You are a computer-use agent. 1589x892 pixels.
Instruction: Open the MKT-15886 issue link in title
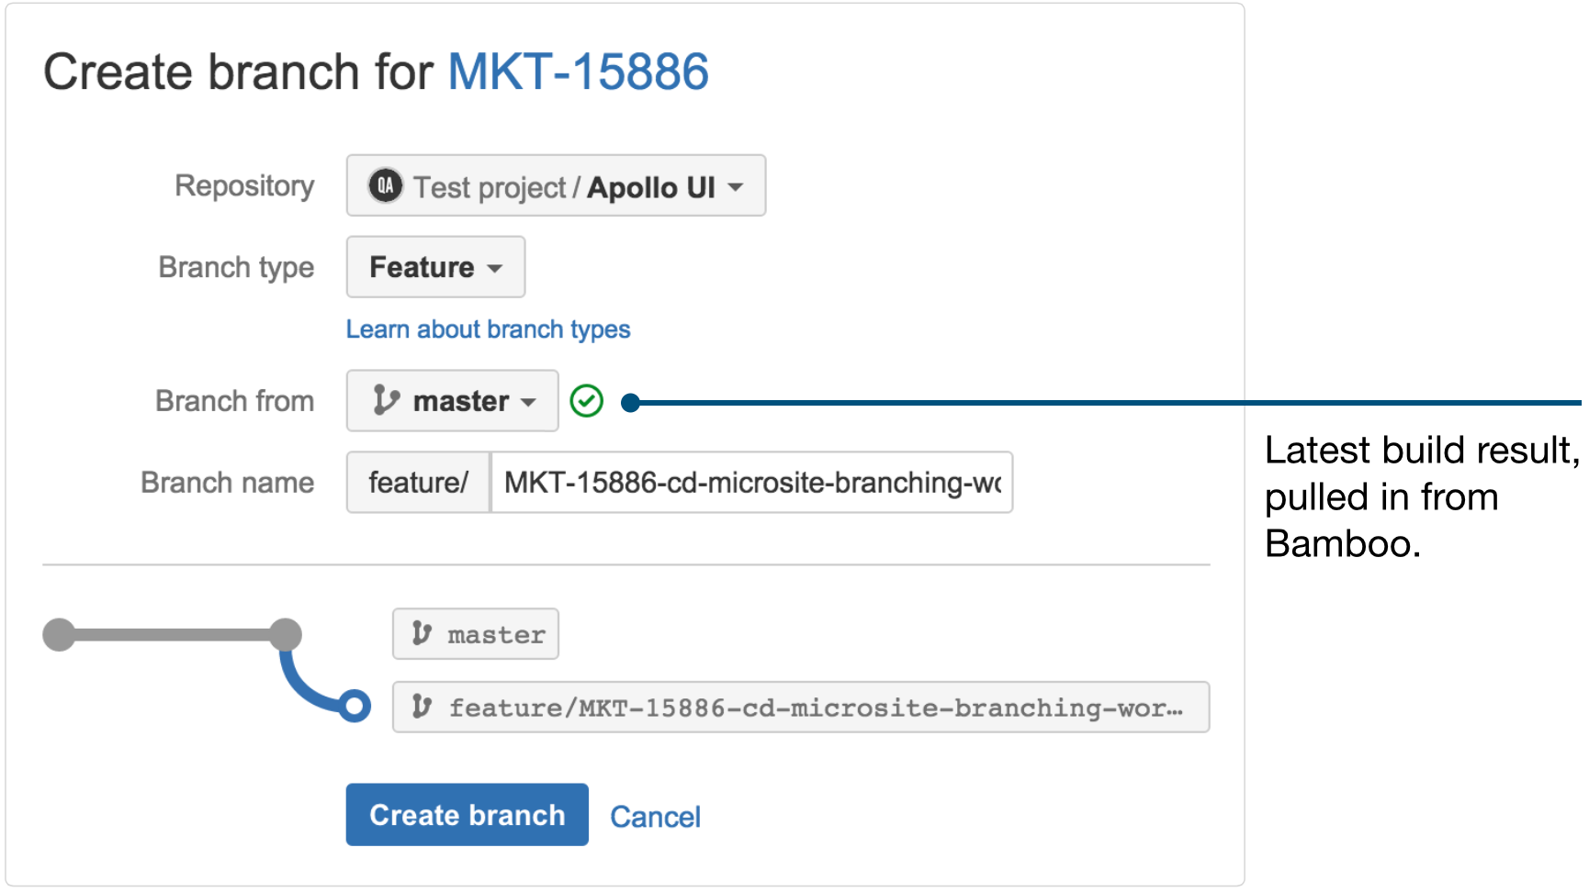coord(578,72)
